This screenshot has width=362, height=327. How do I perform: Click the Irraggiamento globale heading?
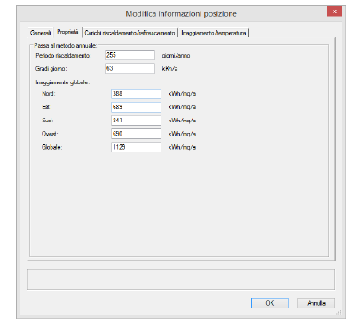[63, 82]
